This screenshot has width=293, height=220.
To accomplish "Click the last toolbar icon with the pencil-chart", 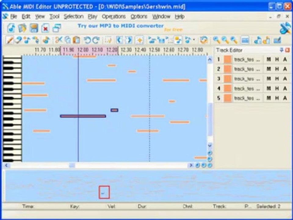I will [x=277, y=40].
